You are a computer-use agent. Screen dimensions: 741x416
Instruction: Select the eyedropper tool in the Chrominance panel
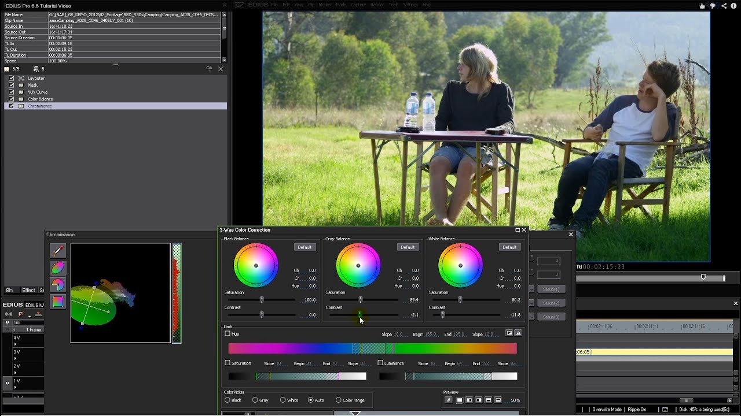(x=57, y=251)
